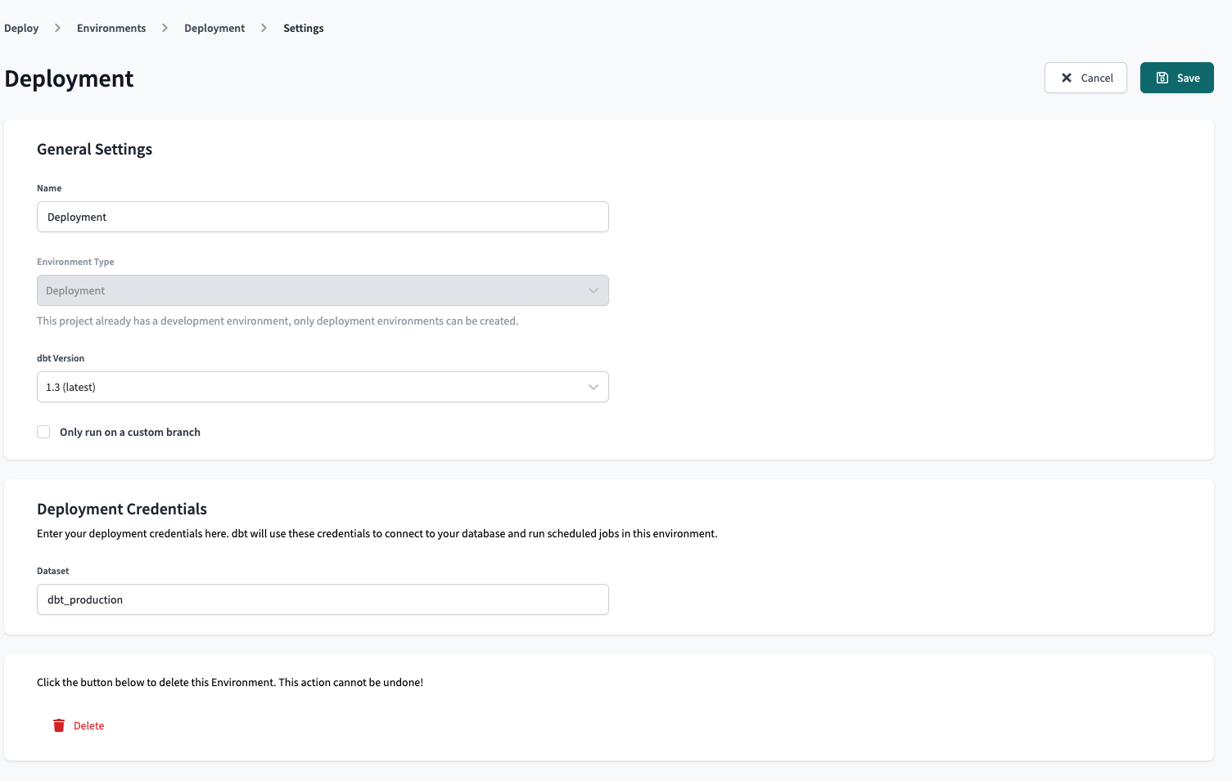Click the red trash can icon
1232x781 pixels.
[59, 725]
